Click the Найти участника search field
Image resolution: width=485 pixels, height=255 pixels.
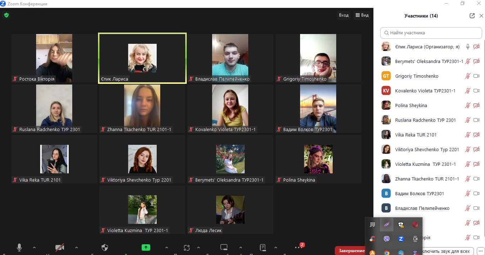pyautogui.click(x=431, y=33)
